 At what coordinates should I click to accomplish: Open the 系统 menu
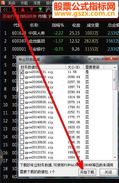(11, 3)
